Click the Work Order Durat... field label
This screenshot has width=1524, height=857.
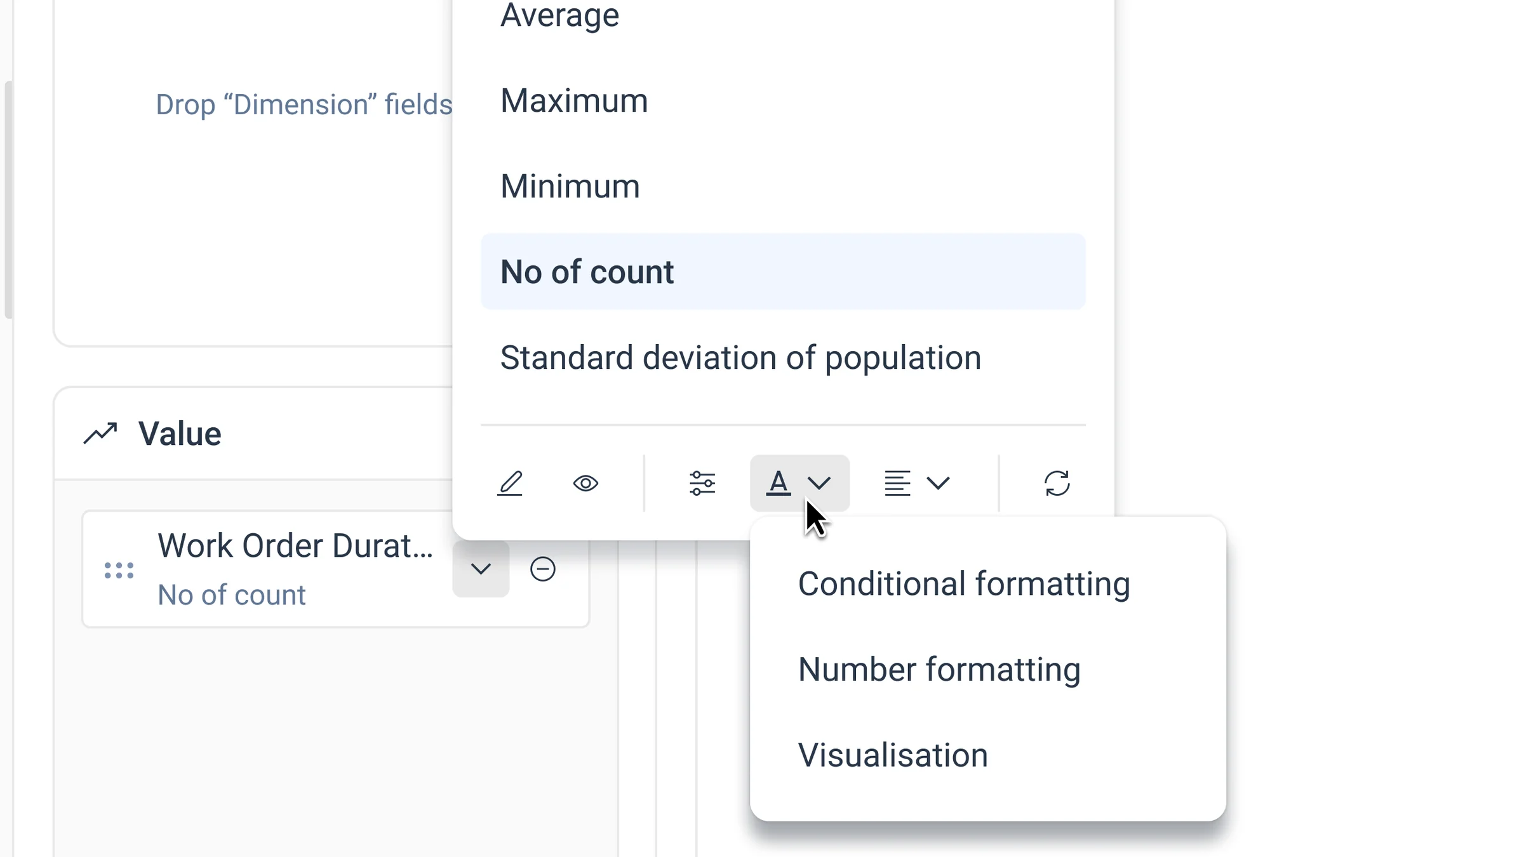coord(295,545)
